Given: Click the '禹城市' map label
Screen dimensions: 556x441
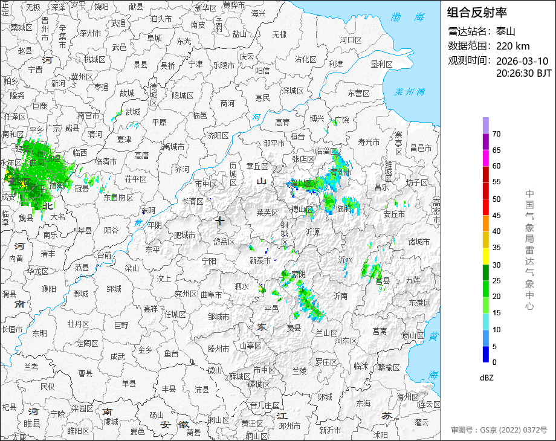Looking at the screenshot, I should pos(173,146).
